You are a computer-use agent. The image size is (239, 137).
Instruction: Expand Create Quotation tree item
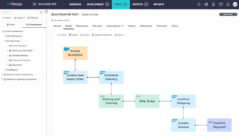tap(8, 46)
